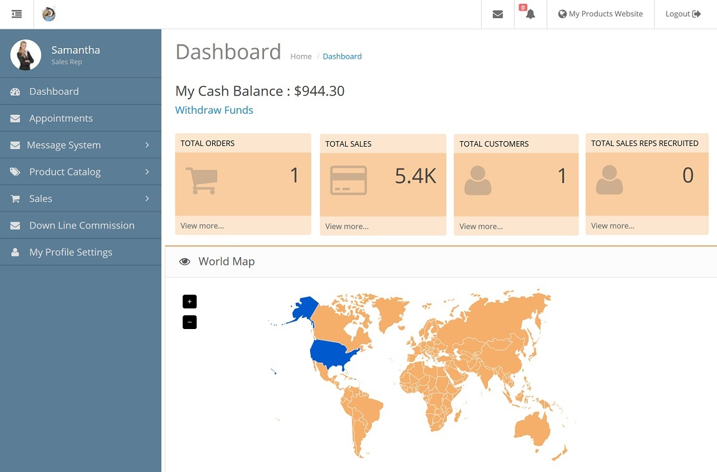The image size is (717, 472).
Task: Select the Dashboard breadcrumb item
Action: [x=342, y=56]
